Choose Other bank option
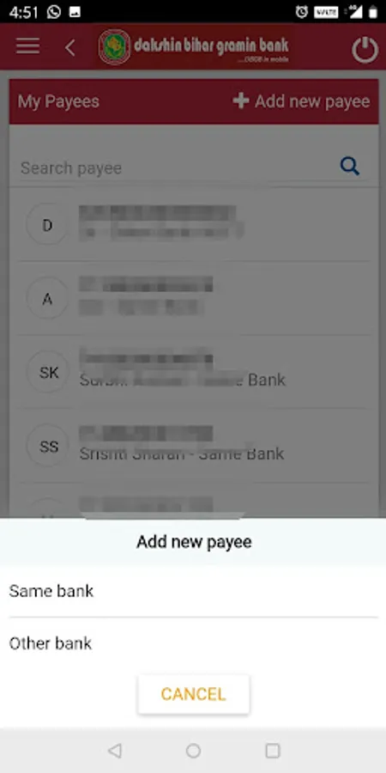 tap(193, 642)
